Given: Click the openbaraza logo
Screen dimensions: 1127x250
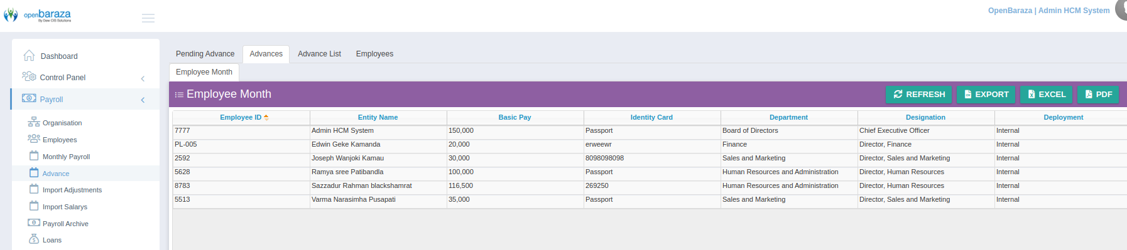Looking at the screenshot, I should (38, 15).
